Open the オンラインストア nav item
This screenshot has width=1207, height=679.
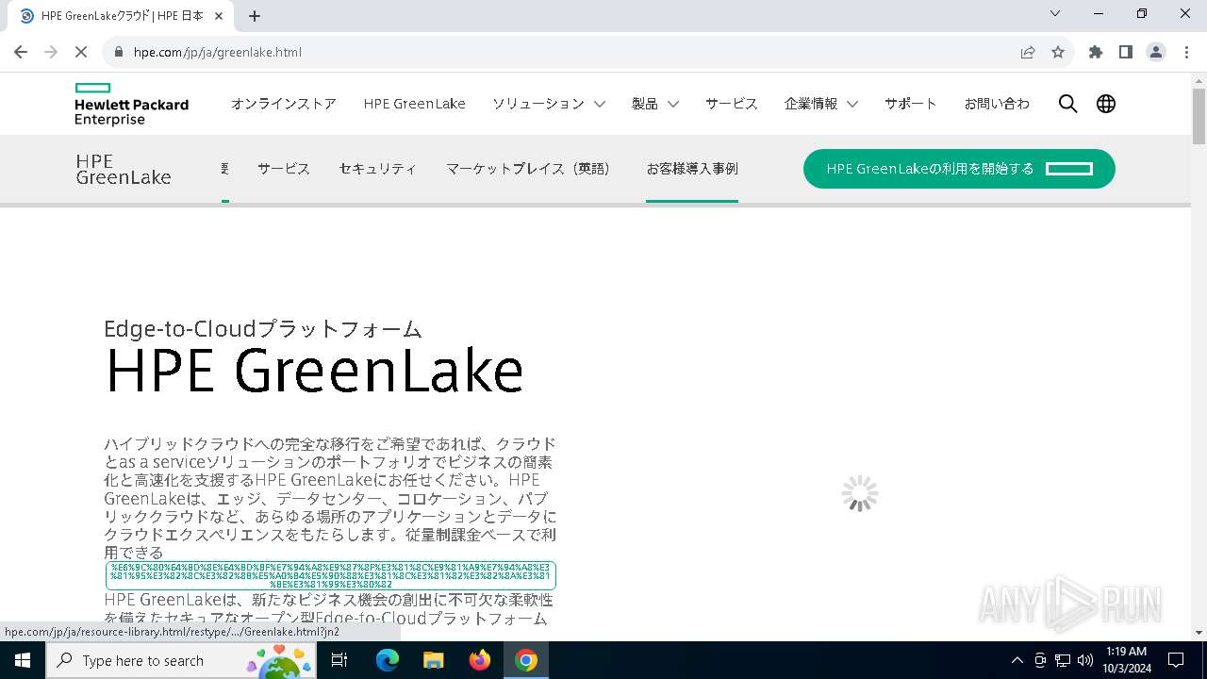pyautogui.click(x=284, y=104)
